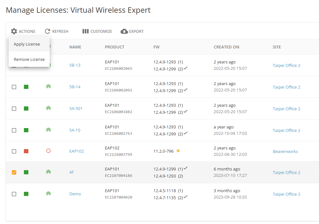Click the Export cloud download icon
The height and width of the screenshot is (224, 319).
(124, 31)
